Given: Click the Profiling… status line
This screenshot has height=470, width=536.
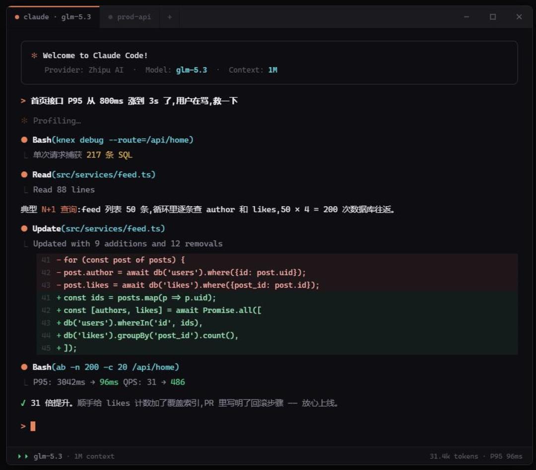Looking at the screenshot, I should (x=57, y=121).
